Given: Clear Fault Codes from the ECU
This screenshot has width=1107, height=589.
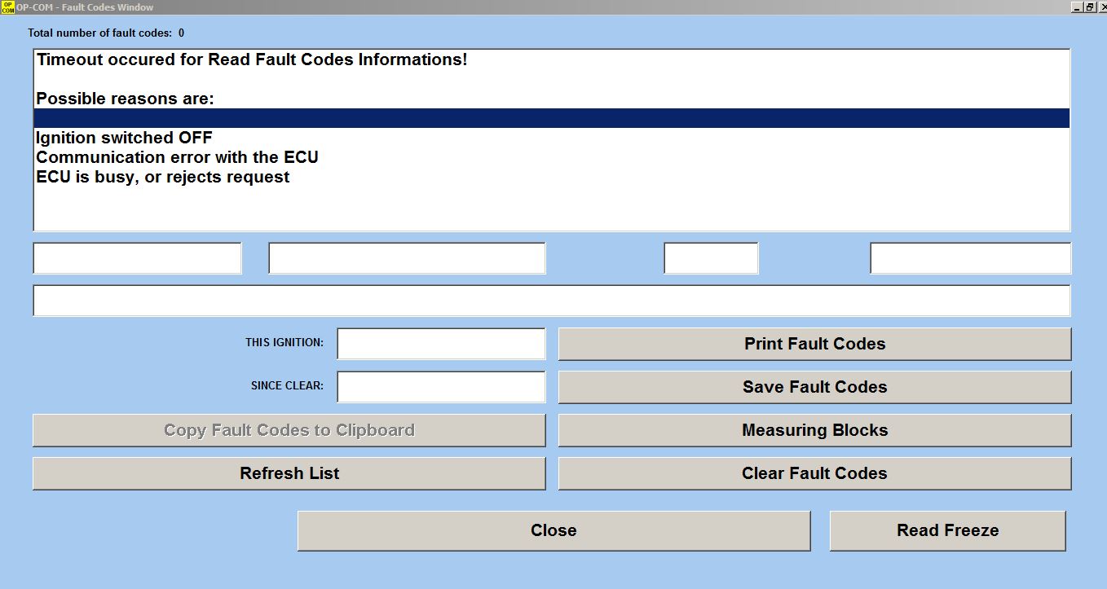Looking at the screenshot, I should 814,473.
